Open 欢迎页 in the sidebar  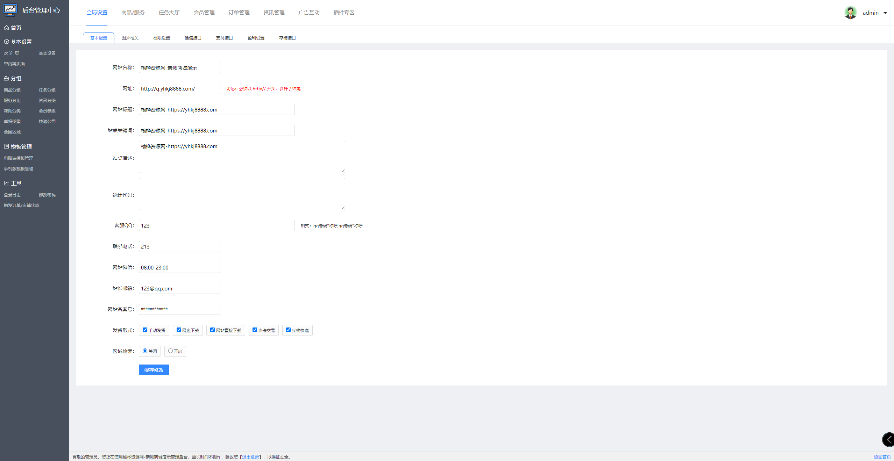[x=12, y=53]
